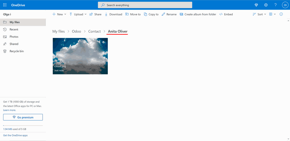Open the account avatar circle
Viewport: 290px width, 141px height.
pyautogui.click(x=285, y=5)
